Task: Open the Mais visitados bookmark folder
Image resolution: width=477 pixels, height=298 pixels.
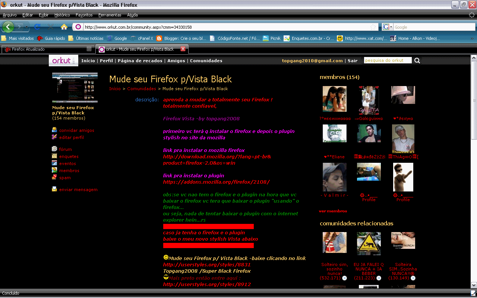Action: pos(18,38)
